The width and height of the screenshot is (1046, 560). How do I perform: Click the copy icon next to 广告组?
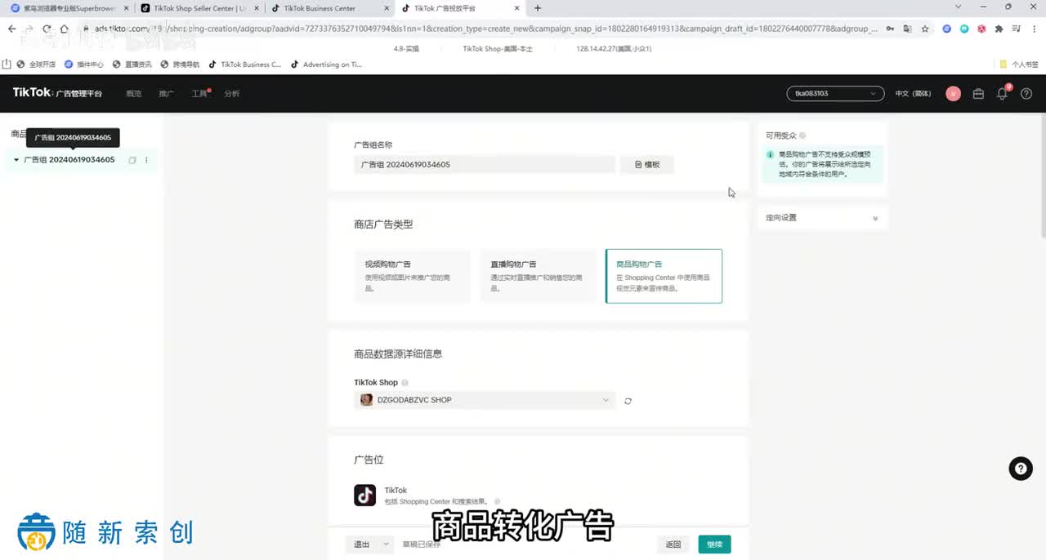pos(132,160)
